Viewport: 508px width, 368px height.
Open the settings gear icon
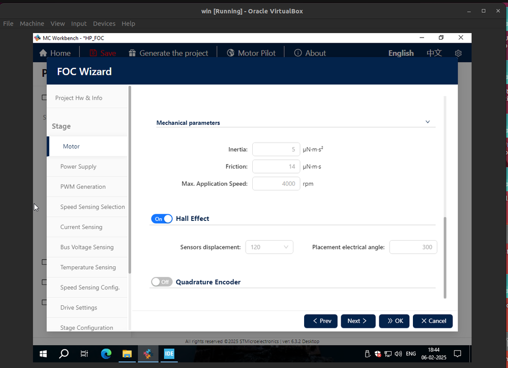coord(458,53)
